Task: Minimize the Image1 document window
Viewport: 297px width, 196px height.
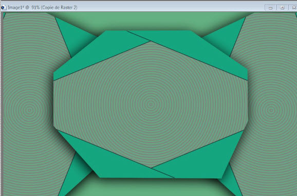Action: (x=270, y=8)
